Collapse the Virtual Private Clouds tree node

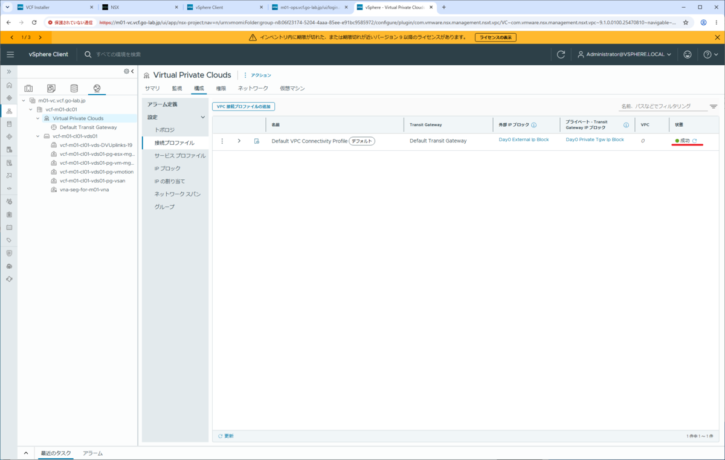pyautogui.click(x=38, y=118)
